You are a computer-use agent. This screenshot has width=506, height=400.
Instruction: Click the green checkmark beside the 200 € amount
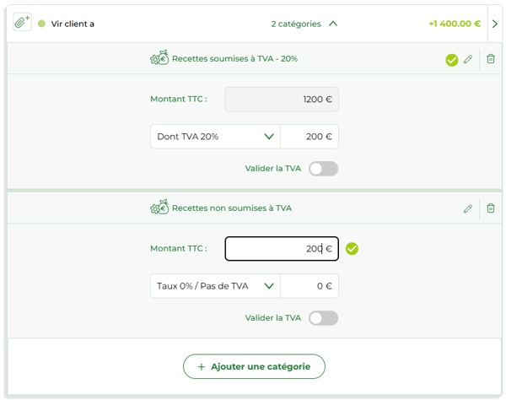[352, 248]
